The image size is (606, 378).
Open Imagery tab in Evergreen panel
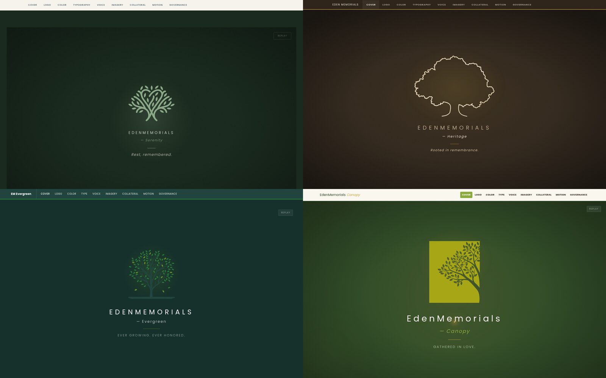click(x=111, y=194)
